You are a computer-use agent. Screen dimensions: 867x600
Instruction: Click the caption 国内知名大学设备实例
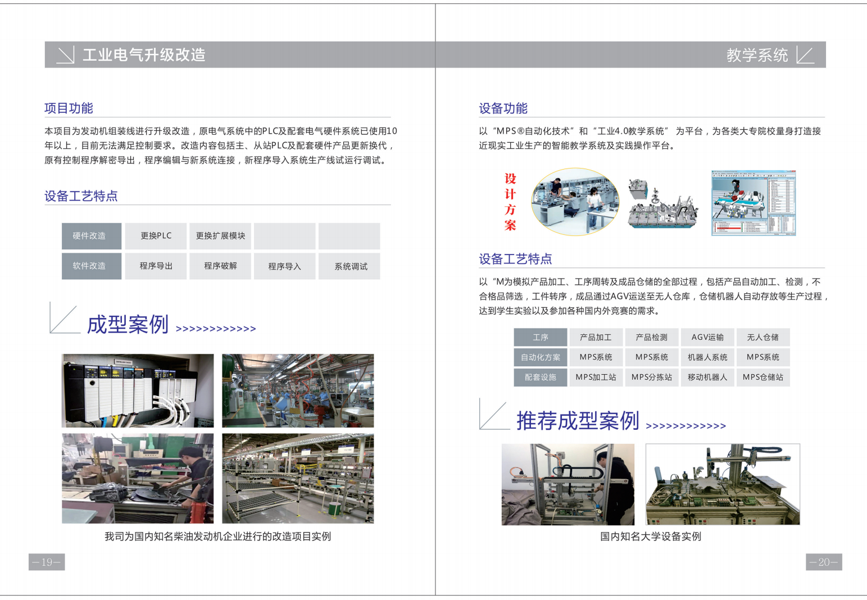pyautogui.click(x=651, y=537)
